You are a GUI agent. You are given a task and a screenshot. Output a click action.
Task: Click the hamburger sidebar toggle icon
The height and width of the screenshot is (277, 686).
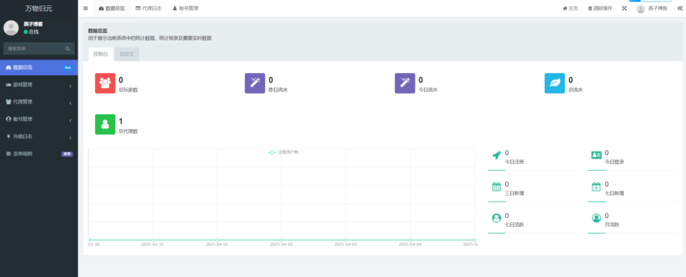(86, 9)
